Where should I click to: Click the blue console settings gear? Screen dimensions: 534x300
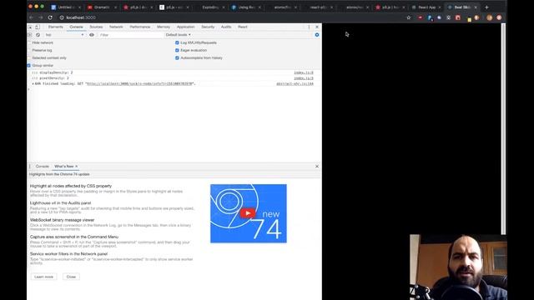tap(317, 35)
